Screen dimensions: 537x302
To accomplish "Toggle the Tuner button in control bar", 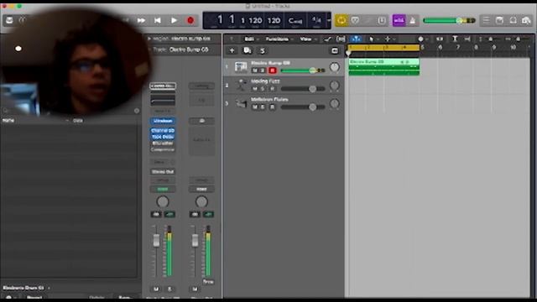I will (x=355, y=20).
